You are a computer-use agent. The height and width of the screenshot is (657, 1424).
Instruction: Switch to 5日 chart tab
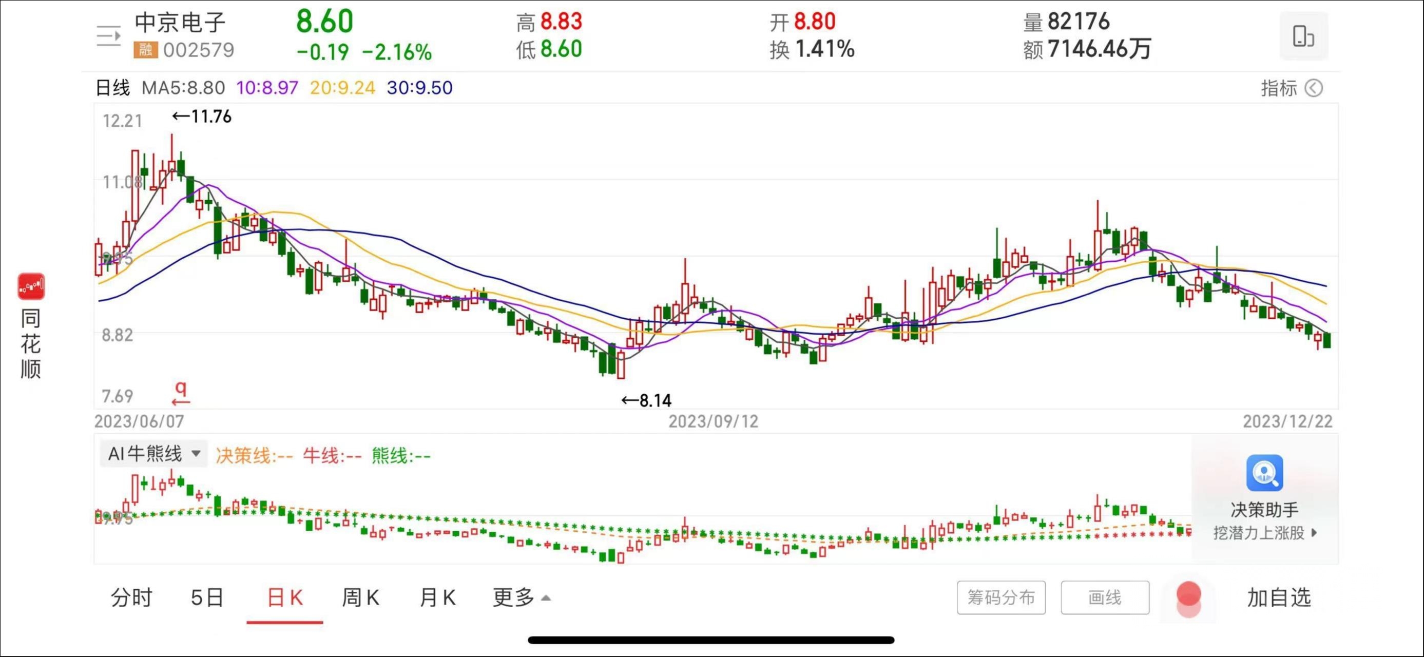207,598
